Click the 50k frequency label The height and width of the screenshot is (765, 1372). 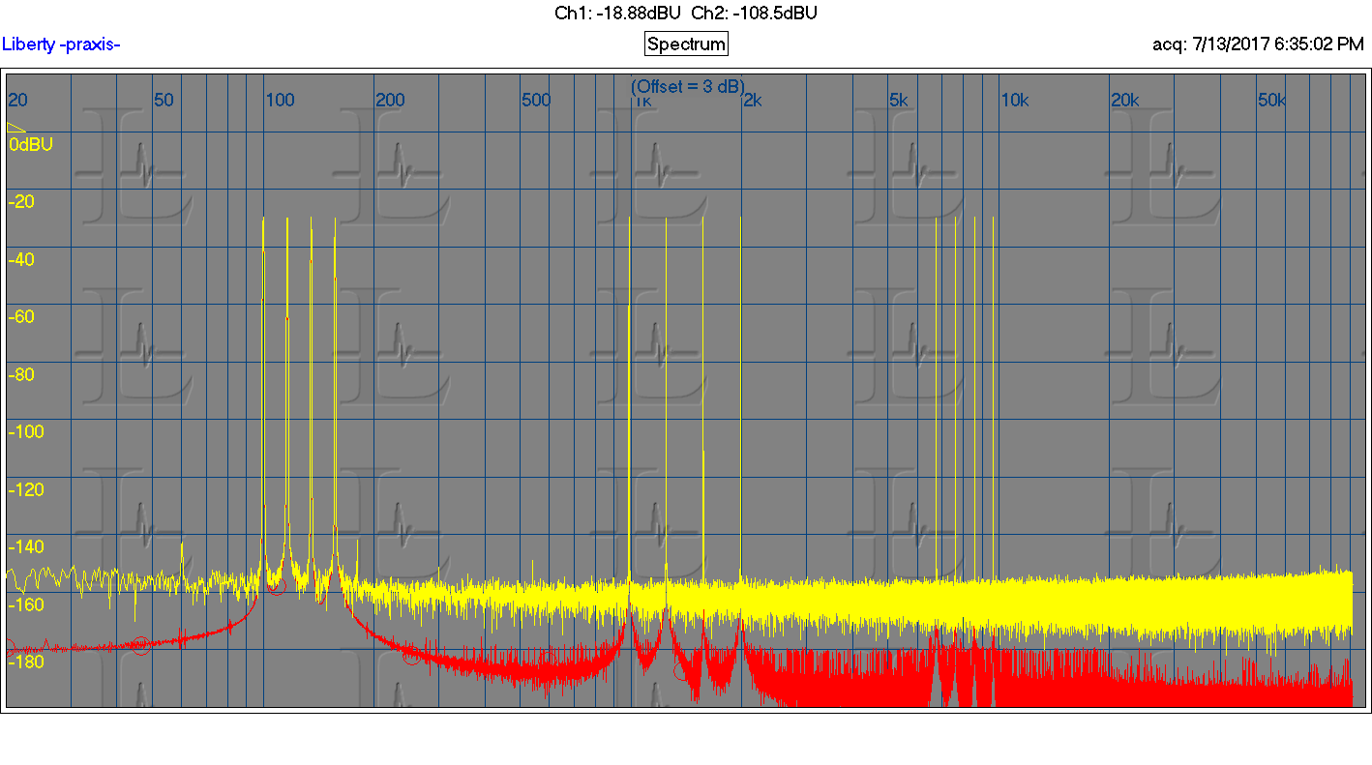[1271, 100]
